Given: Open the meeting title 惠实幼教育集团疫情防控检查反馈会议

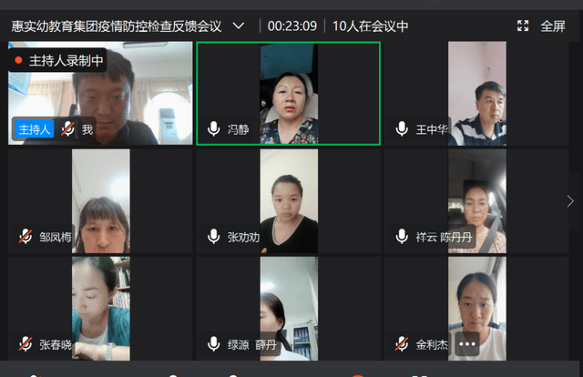Looking at the screenshot, I should 117,26.
